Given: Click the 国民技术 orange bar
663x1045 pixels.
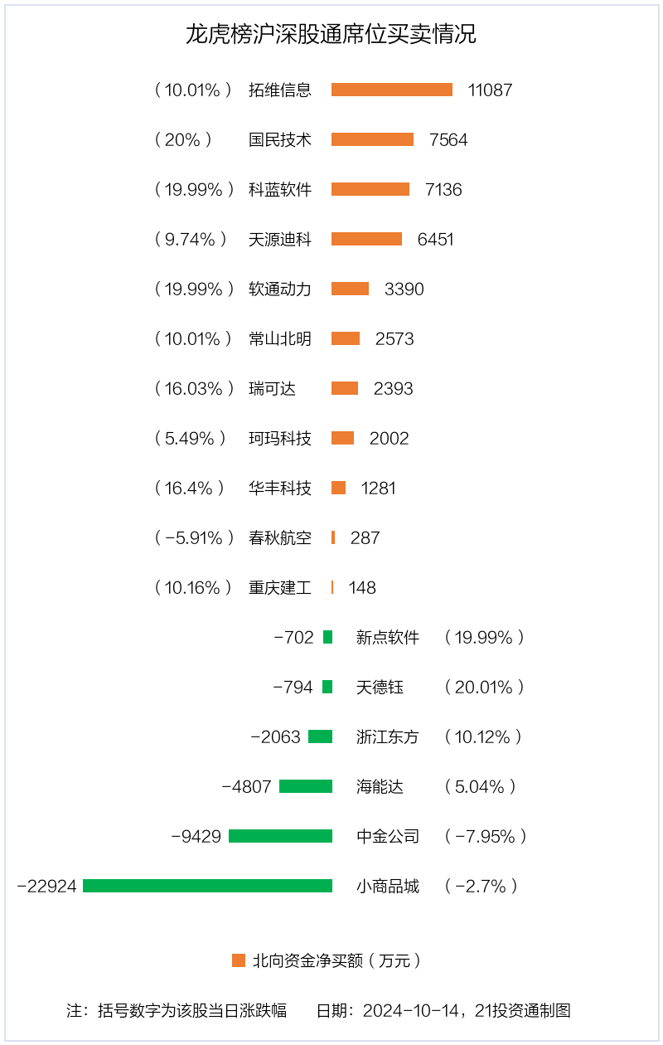Looking at the screenshot, I should click(372, 139).
